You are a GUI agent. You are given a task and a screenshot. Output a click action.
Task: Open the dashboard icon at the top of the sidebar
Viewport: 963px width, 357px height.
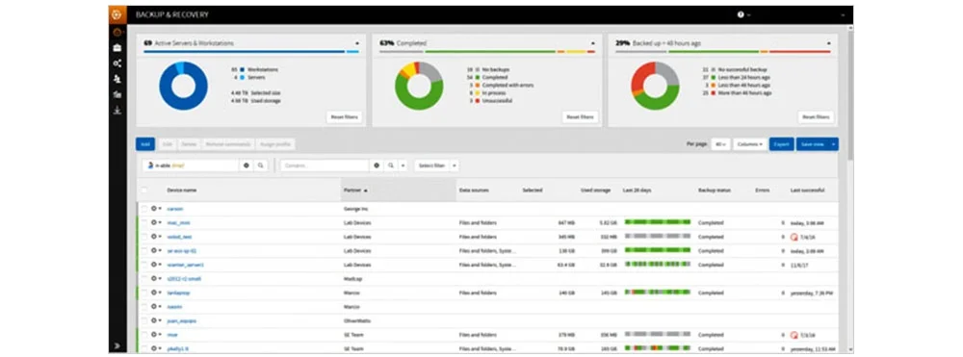117,33
